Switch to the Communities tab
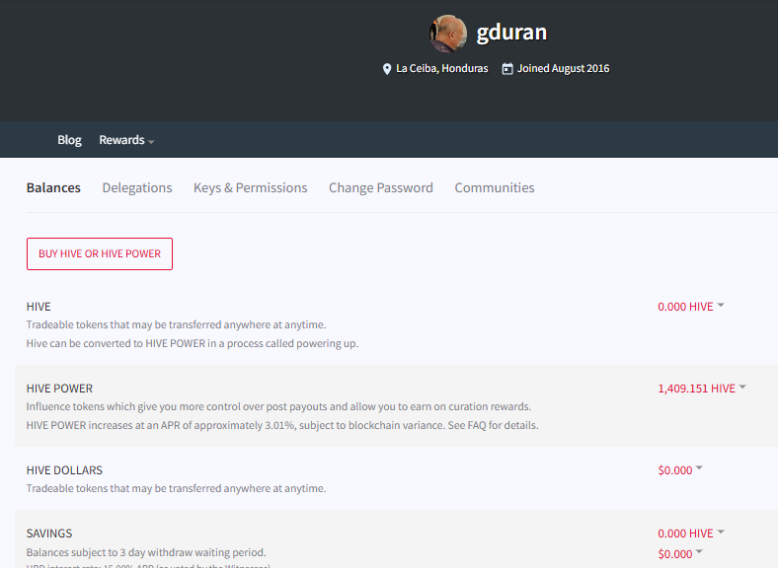Screen dimensions: 778x568 click(x=495, y=187)
